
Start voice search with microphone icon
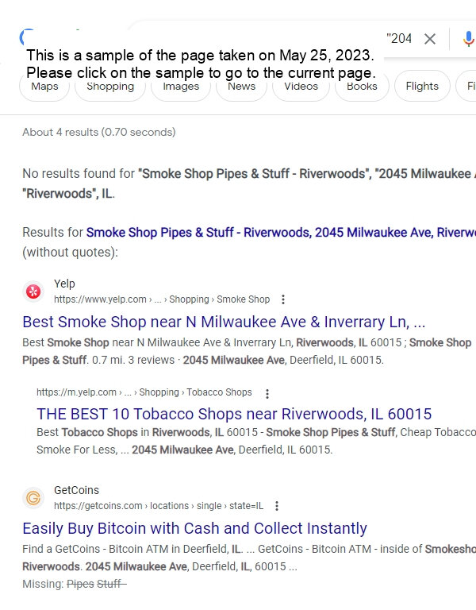tap(469, 39)
